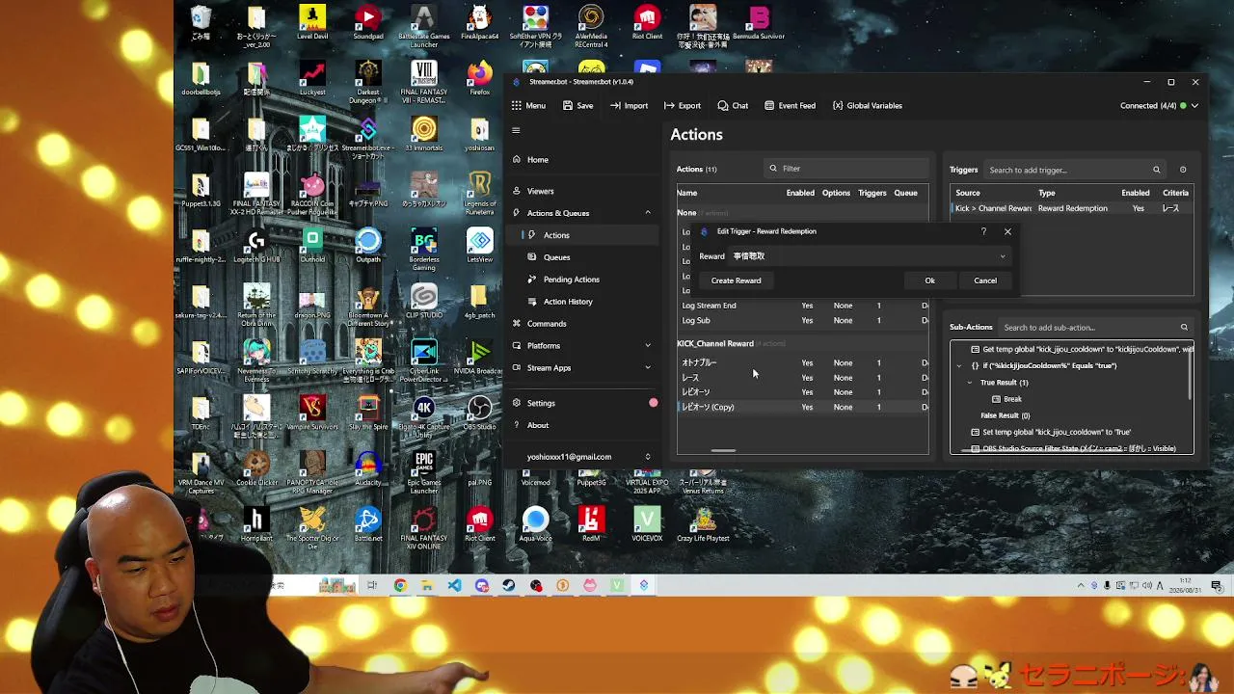Select the レース action row
Screen dimensions: 1234x694
pos(802,378)
